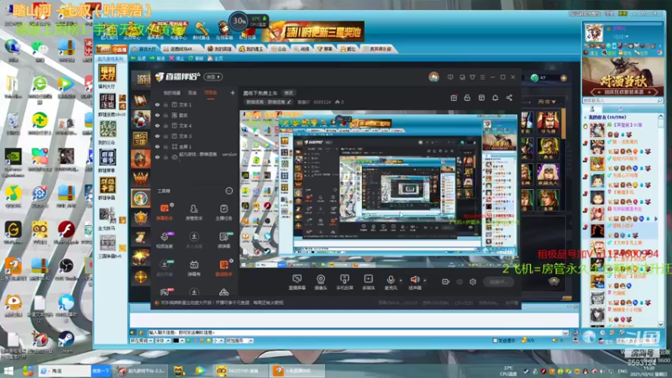Pick the black font color swatch in the chat toolbar
672x378 pixels.
(x=176, y=341)
